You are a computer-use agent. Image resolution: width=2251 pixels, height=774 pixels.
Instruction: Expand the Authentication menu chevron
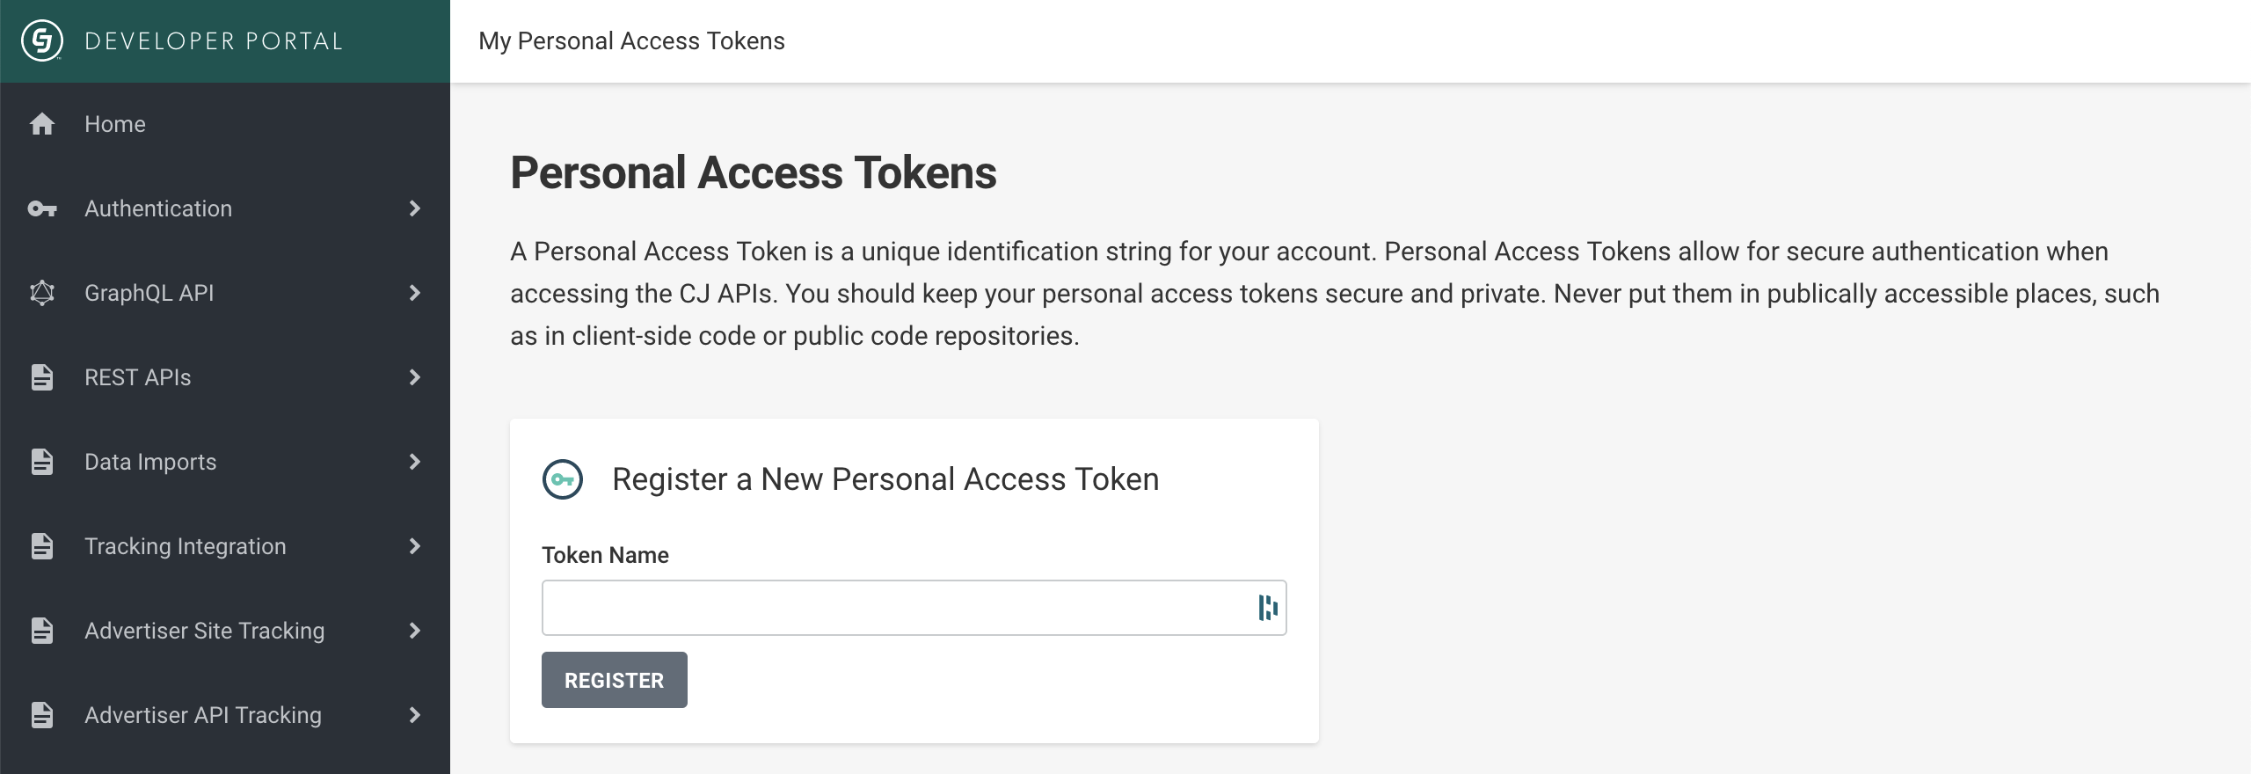(415, 208)
